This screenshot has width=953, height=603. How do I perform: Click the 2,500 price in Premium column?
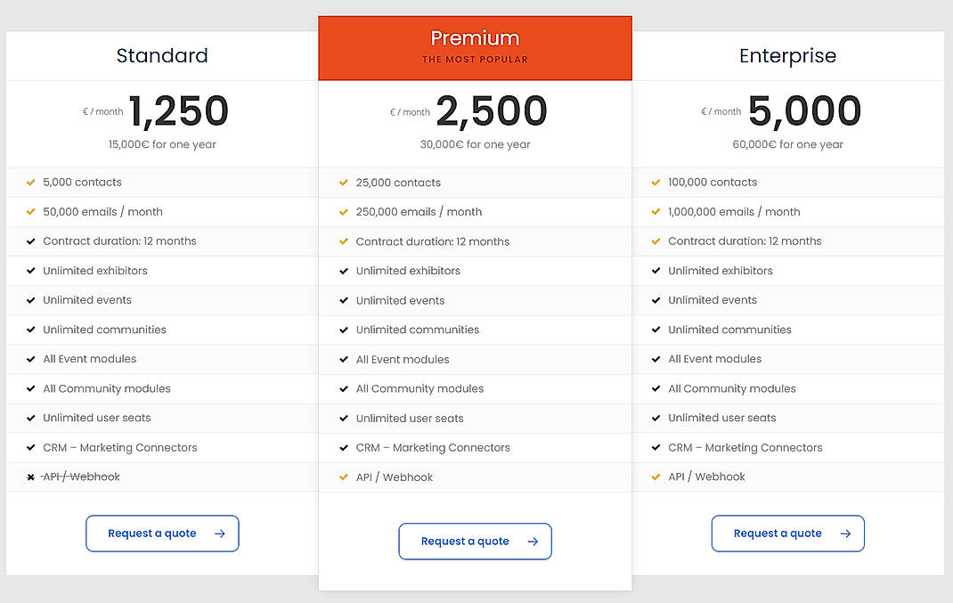[492, 109]
